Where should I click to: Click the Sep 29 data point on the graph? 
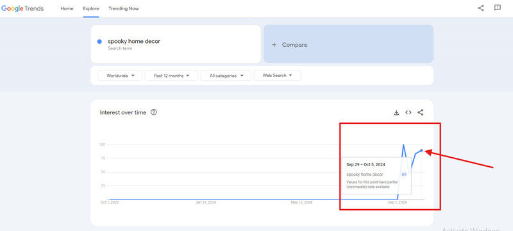point(421,150)
